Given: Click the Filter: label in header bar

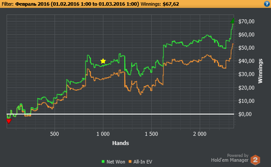Looking at the screenshot, I should pyautogui.click(x=7, y=4).
